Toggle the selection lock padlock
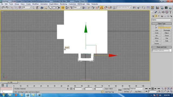 coord(68,89)
